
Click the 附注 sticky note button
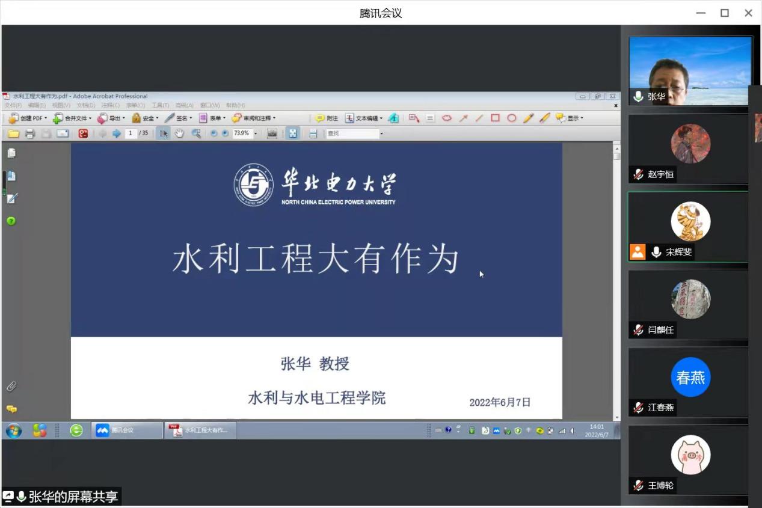[327, 118]
